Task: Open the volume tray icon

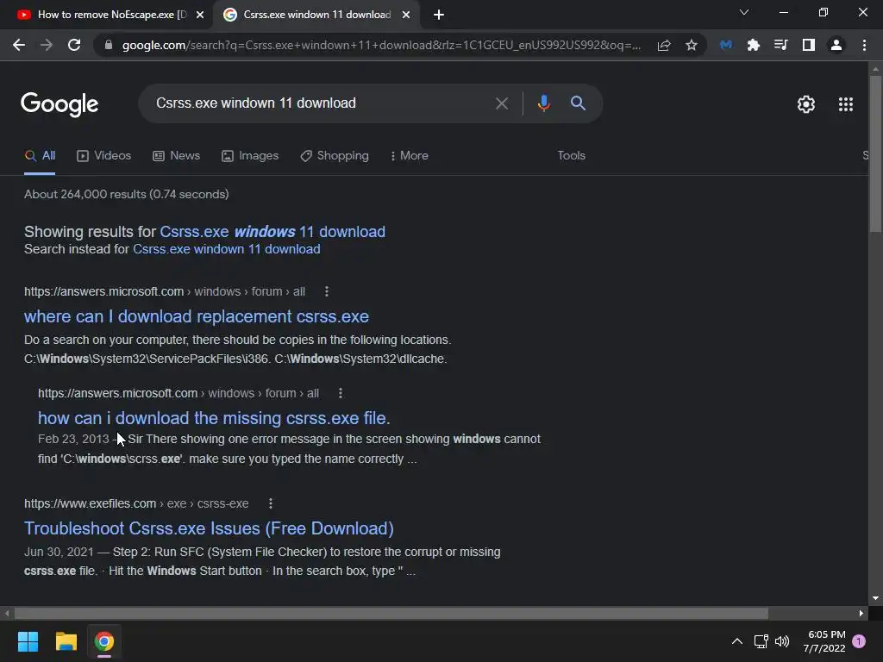Action: click(x=782, y=641)
